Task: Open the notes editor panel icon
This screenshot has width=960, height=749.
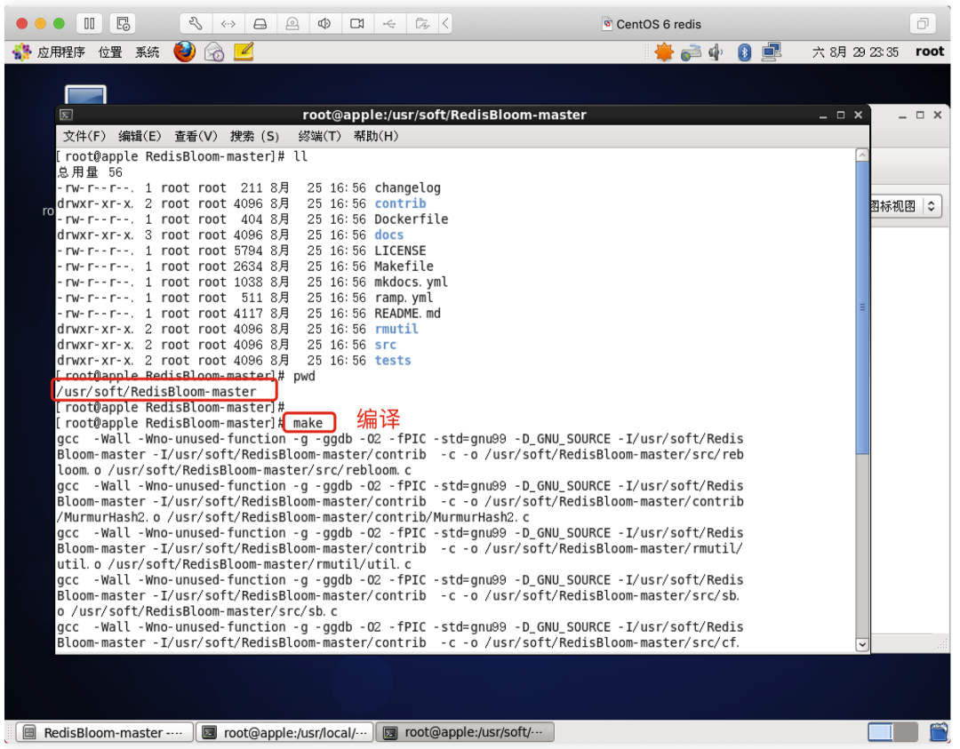Action: click(244, 52)
